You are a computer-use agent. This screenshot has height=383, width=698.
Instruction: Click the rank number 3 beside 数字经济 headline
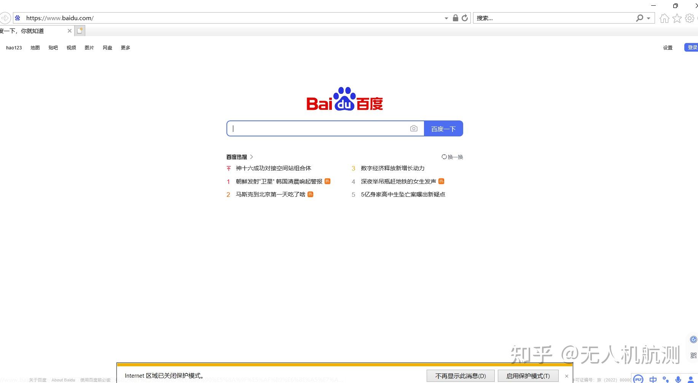[x=353, y=168]
